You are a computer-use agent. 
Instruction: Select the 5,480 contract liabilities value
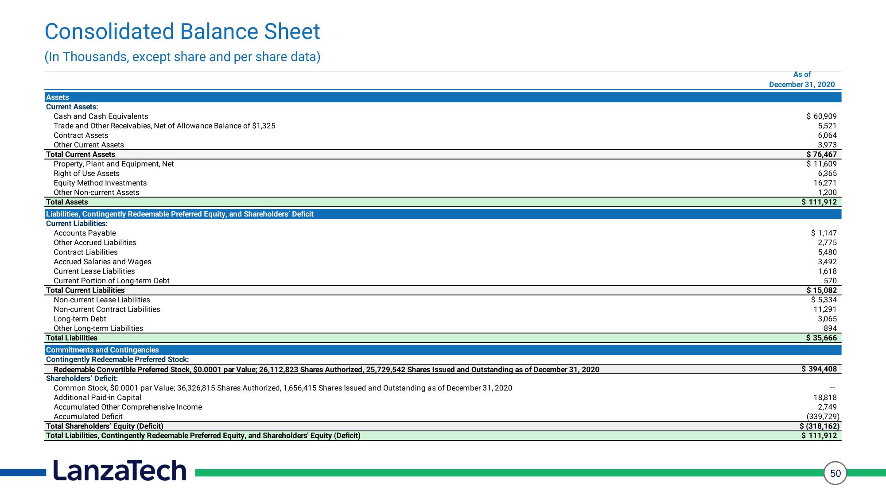click(827, 252)
